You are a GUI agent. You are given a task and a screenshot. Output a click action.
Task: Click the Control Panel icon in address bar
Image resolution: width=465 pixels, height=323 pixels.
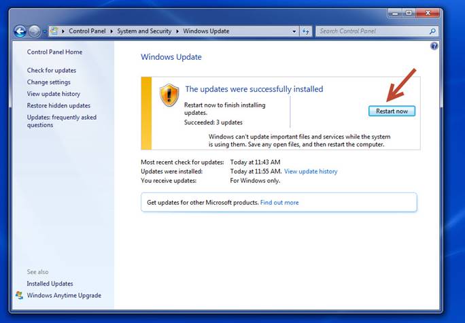54,31
